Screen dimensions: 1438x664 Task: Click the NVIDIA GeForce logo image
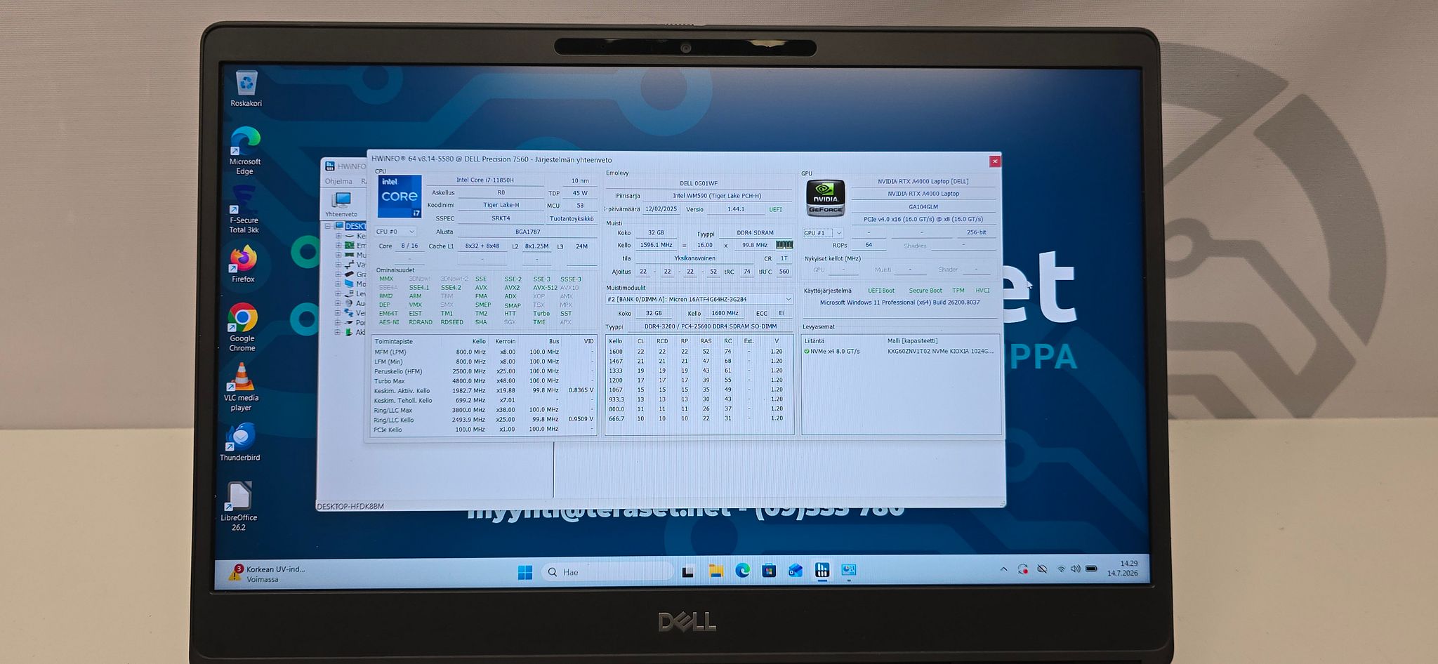click(x=825, y=198)
